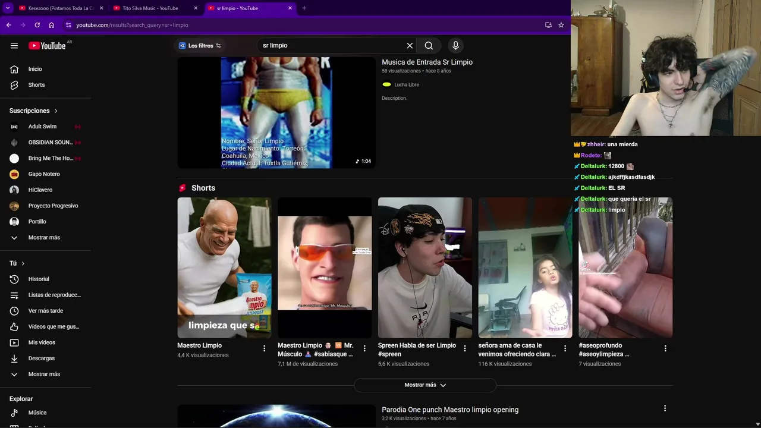Start voice search with microphone icon
Screen dimensions: 761x428
point(455,46)
